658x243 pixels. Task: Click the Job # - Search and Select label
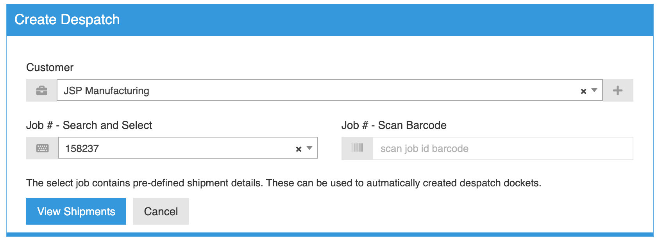(89, 125)
